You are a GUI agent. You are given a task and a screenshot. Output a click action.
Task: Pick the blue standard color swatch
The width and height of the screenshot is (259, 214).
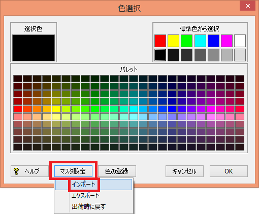tap(213, 41)
